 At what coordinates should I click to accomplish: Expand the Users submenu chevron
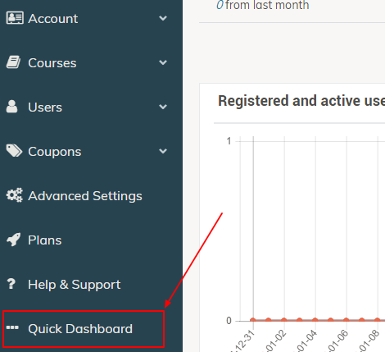(x=163, y=107)
